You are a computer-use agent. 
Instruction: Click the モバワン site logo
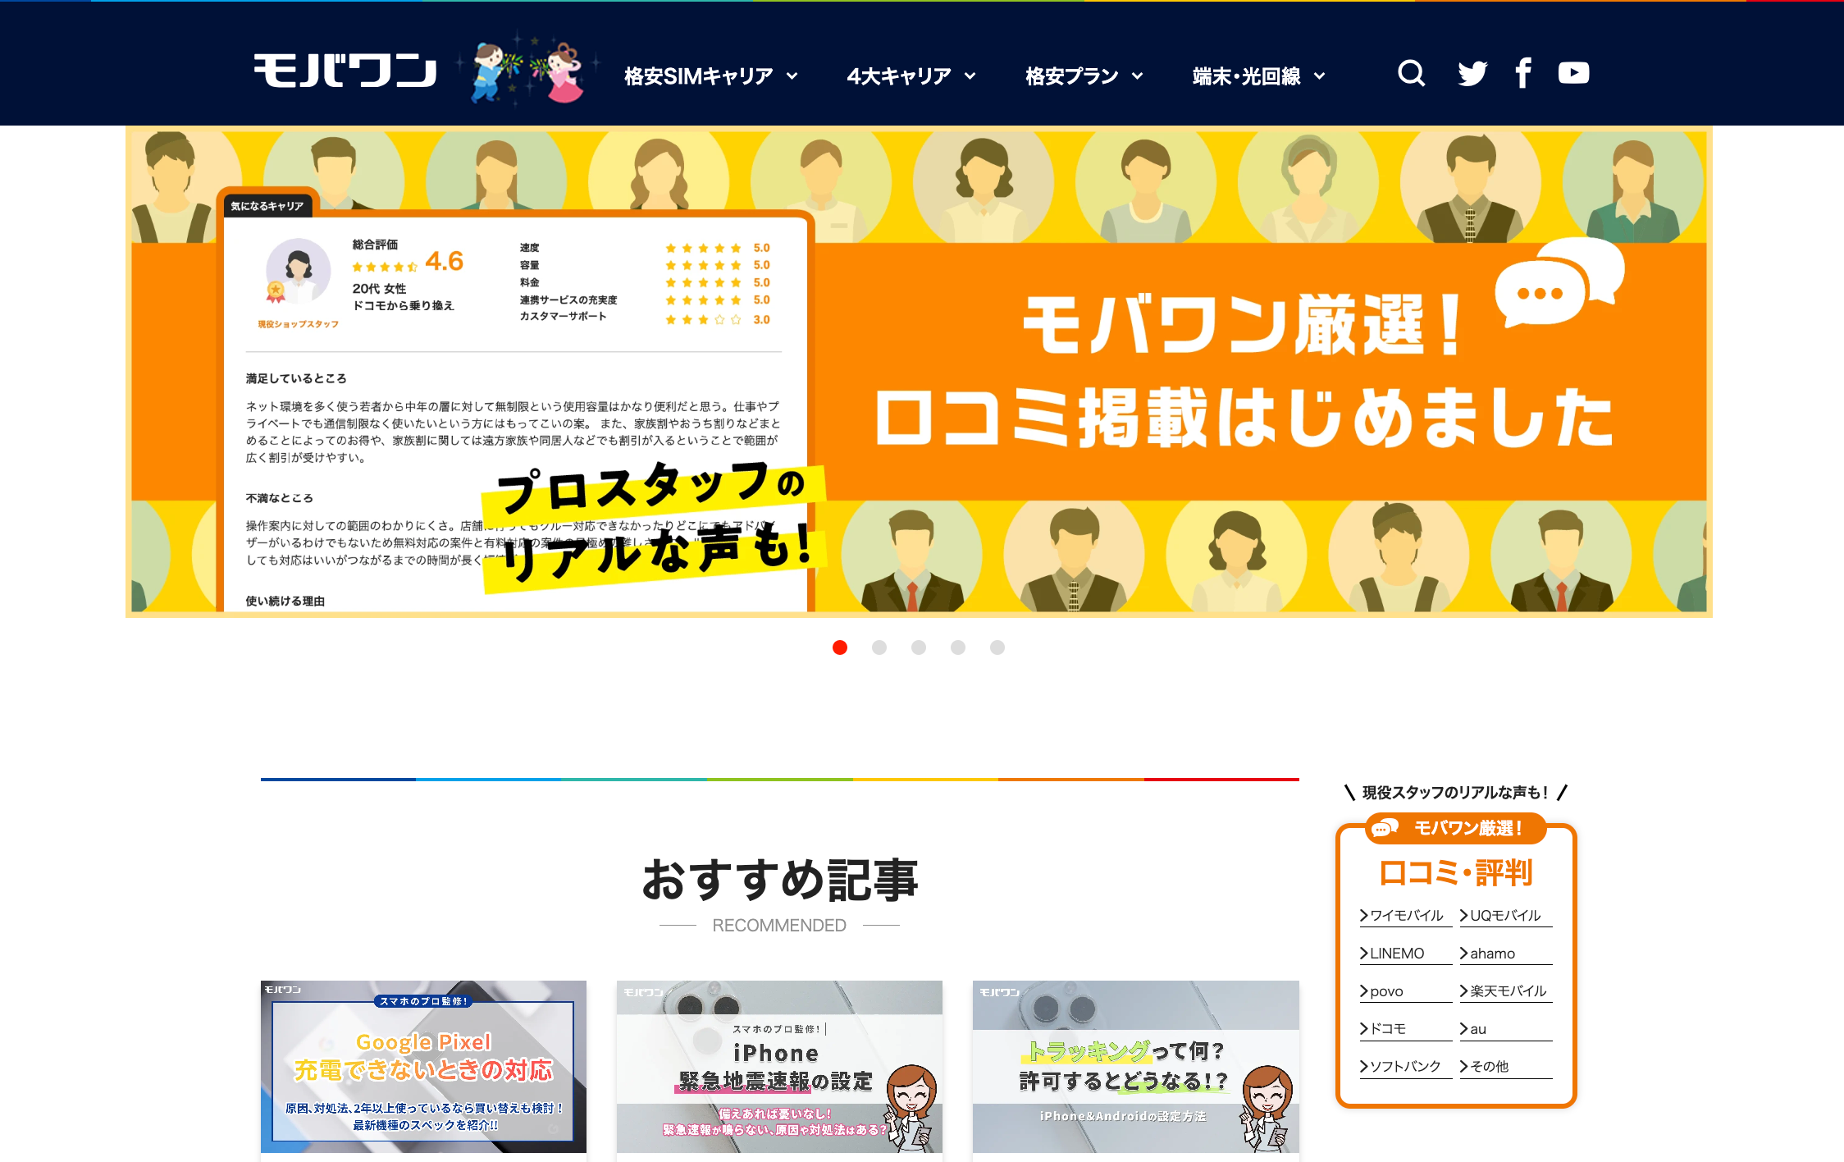345,71
